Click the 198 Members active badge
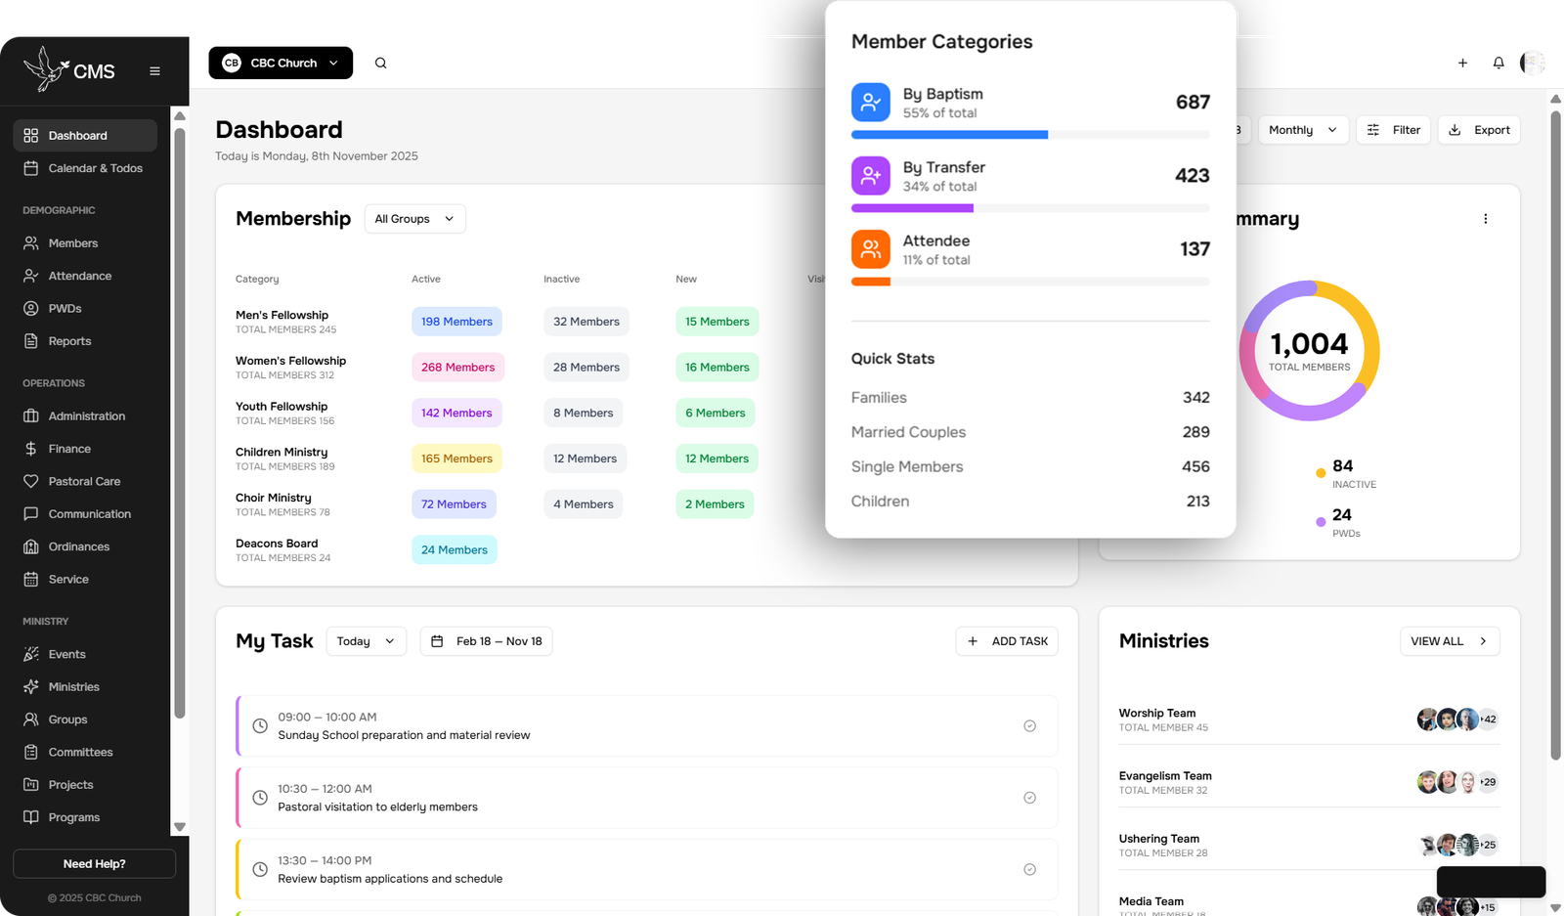 [x=456, y=322]
